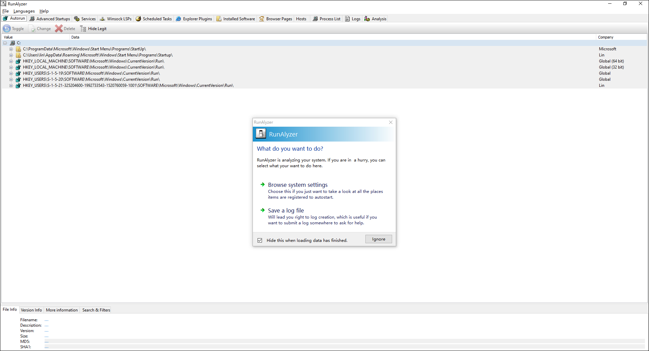Click the Filename label in File Info

pyautogui.click(x=29, y=320)
